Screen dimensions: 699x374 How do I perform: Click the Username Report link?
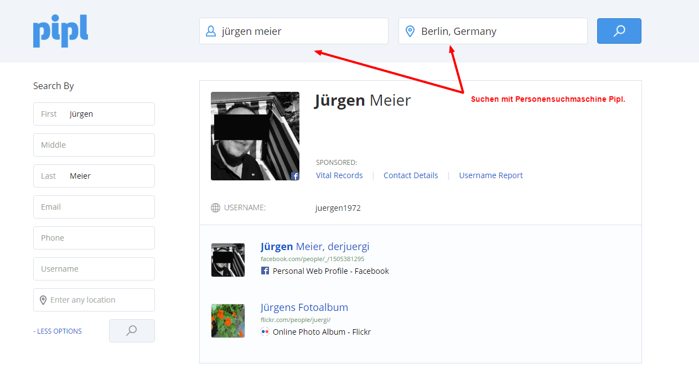pos(490,175)
